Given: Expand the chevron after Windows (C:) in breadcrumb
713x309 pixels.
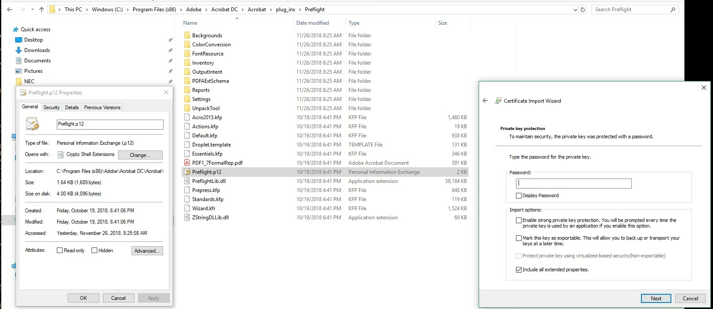Looking at the screenshot, I should (x=128, y=10).
